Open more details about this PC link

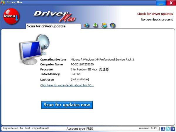pos(67,85)
